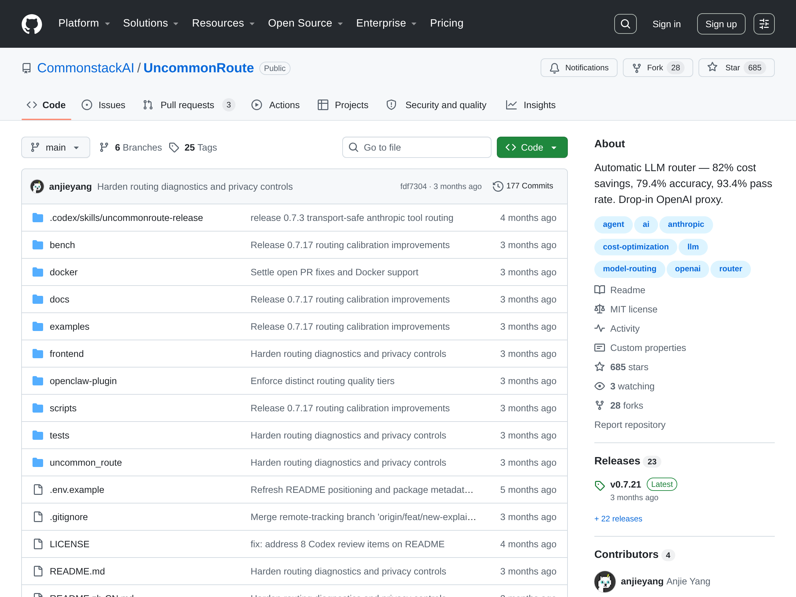Switch to the Actions tab

pyautogui.click(x=275, y=105)
